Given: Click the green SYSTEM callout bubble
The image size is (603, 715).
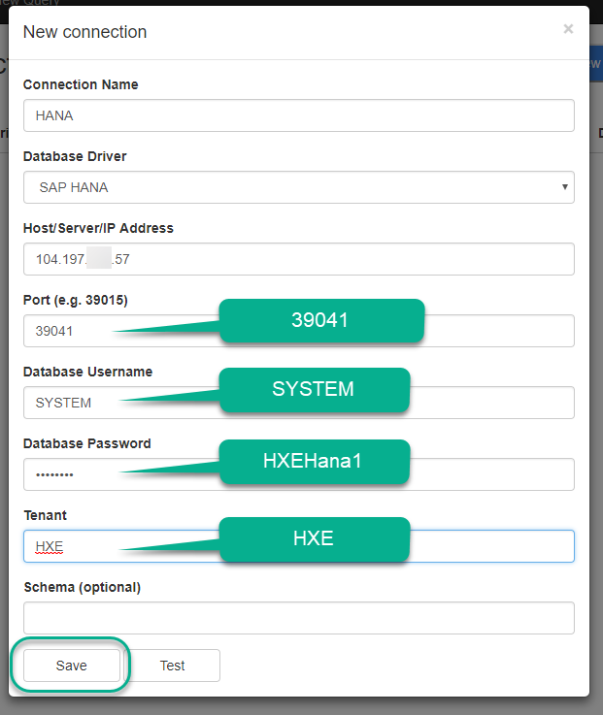Looking at the screenshot, I should pyautogui.click(x=315, y=390).
